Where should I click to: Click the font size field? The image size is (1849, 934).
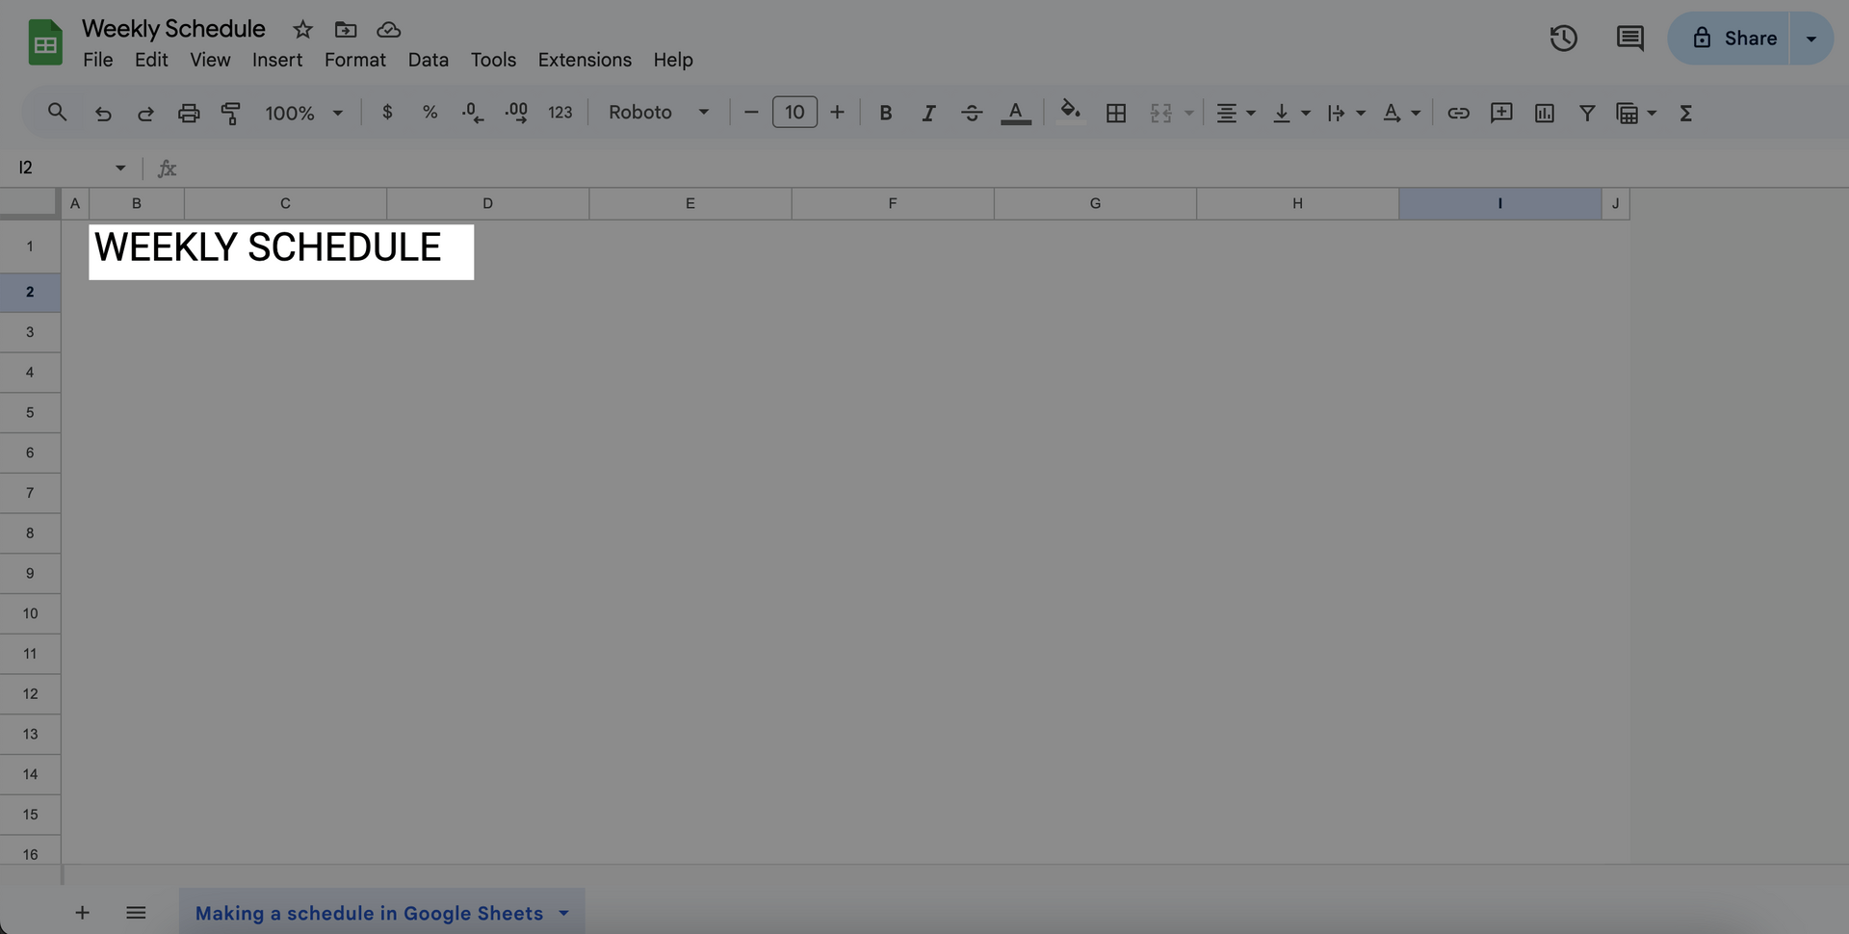794,113
